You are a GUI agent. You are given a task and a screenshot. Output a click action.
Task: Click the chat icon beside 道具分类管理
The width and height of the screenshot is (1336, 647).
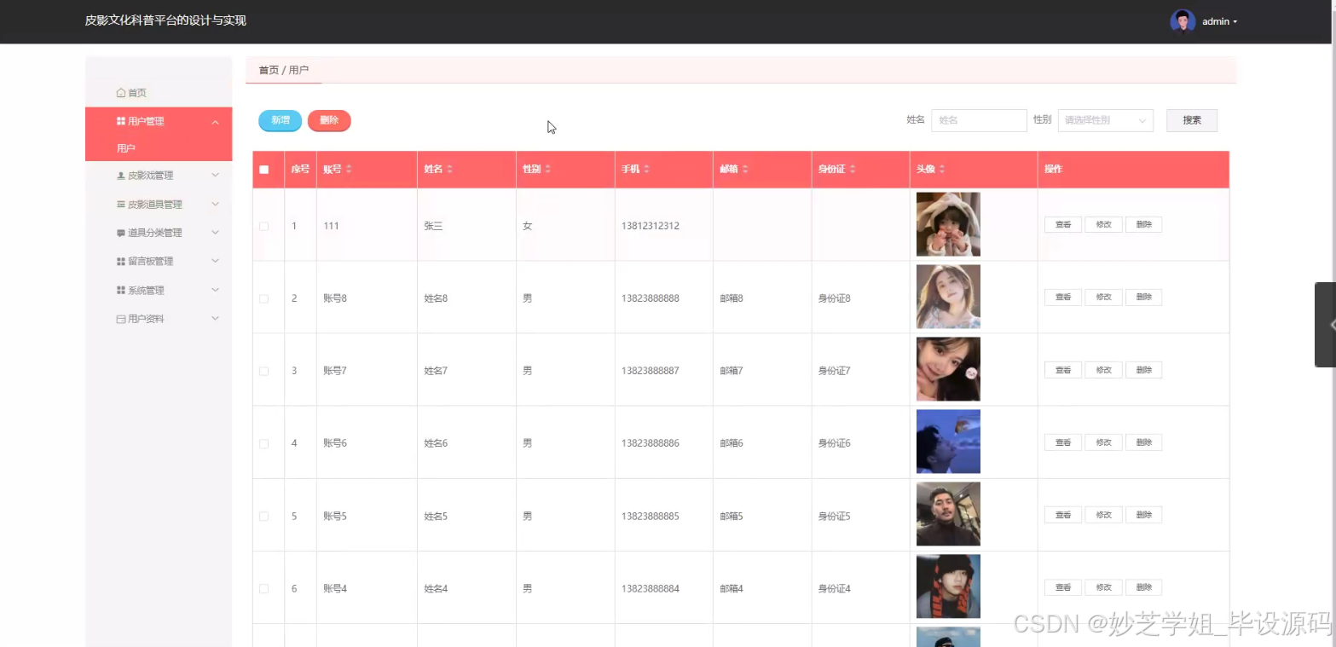point(121,233)
